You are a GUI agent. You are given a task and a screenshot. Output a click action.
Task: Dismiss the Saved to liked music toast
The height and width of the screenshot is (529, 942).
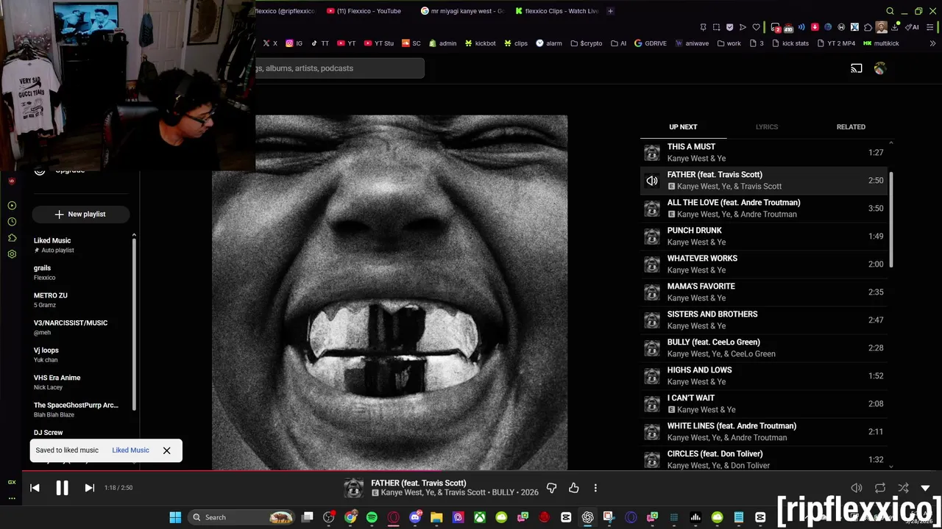pyautogui.click(x=166, y=450)
